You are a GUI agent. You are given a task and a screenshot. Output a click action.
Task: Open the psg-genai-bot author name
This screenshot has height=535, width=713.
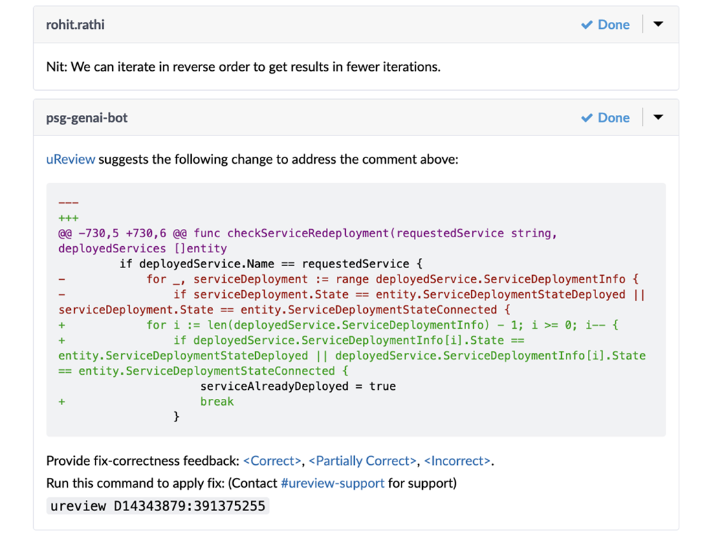tap(87, 118)
